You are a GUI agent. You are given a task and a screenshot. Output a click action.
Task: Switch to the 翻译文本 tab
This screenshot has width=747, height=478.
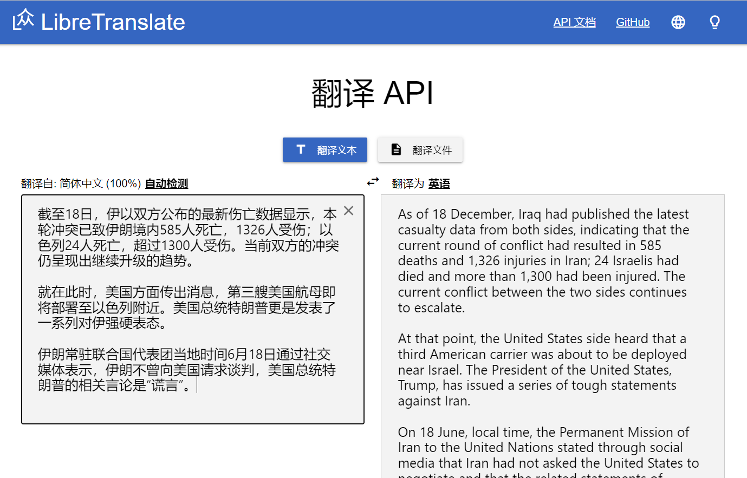click(x=325, y=150)
